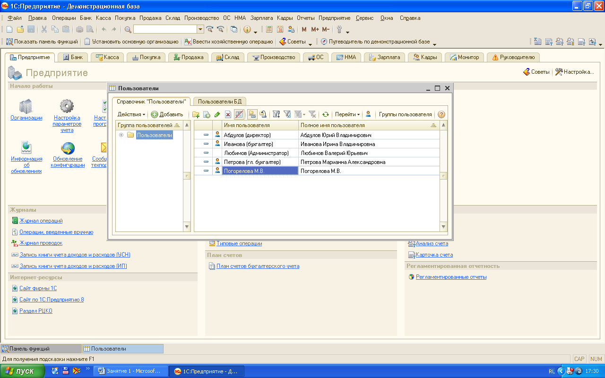Toggle the mark icon in Погорелова М.В. row
The height and width of the screenshot is (378, 605).
click(206, 171)
